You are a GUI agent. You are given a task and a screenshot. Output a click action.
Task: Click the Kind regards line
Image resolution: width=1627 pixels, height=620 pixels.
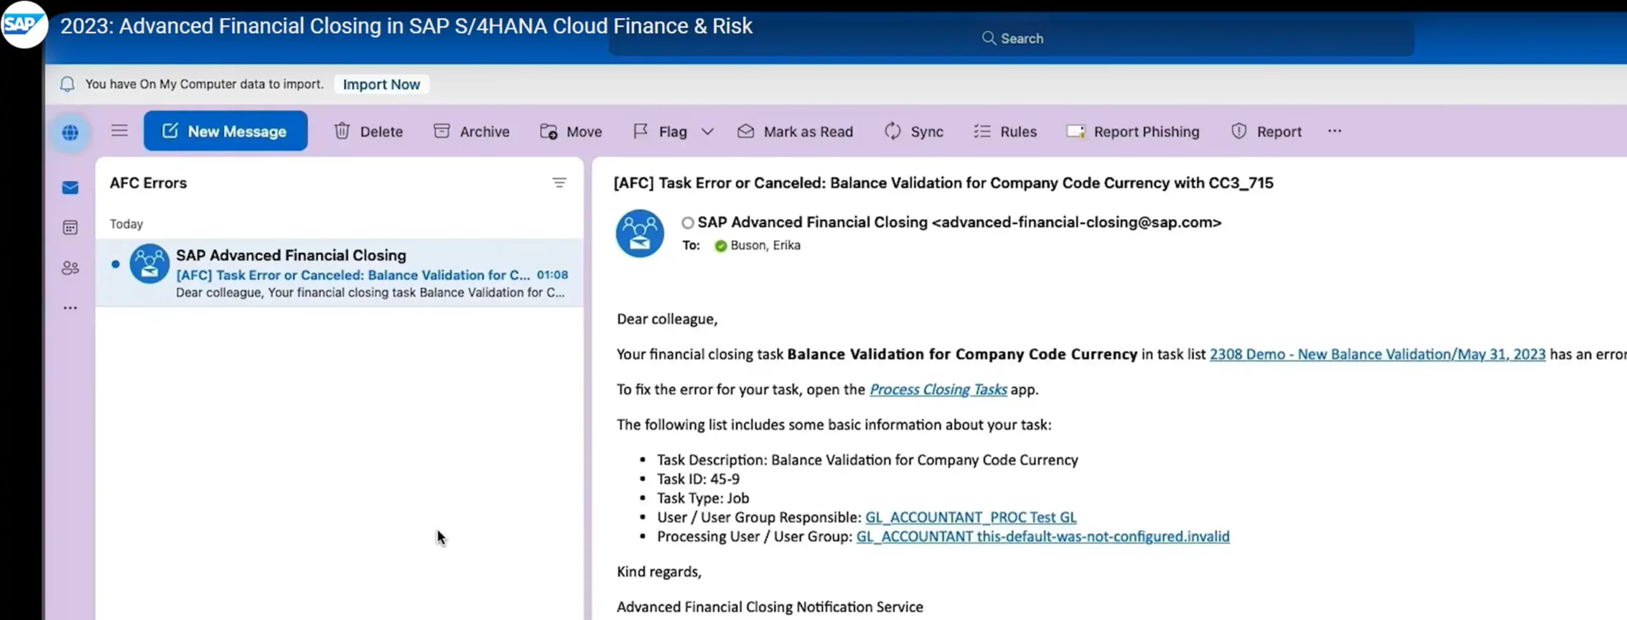[x=659, y=572]
